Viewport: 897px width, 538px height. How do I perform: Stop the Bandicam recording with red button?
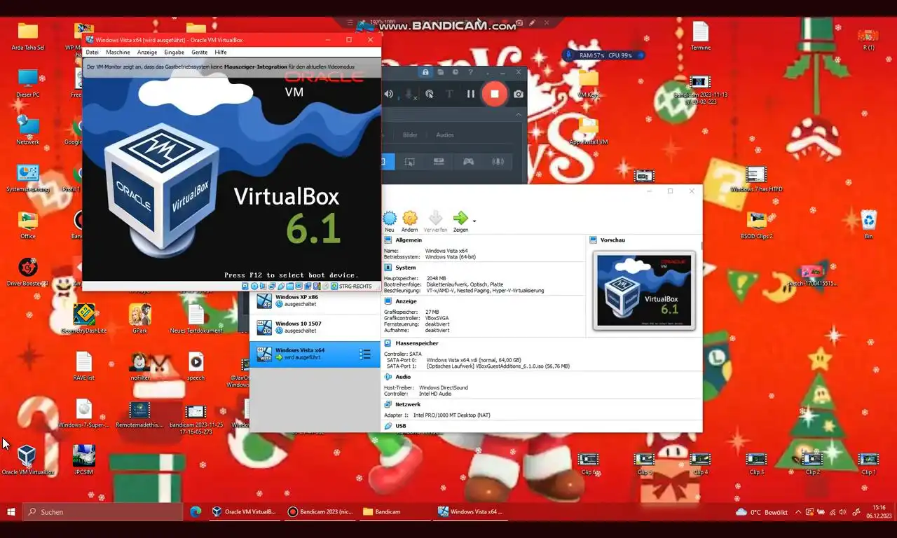coord(495,94)
